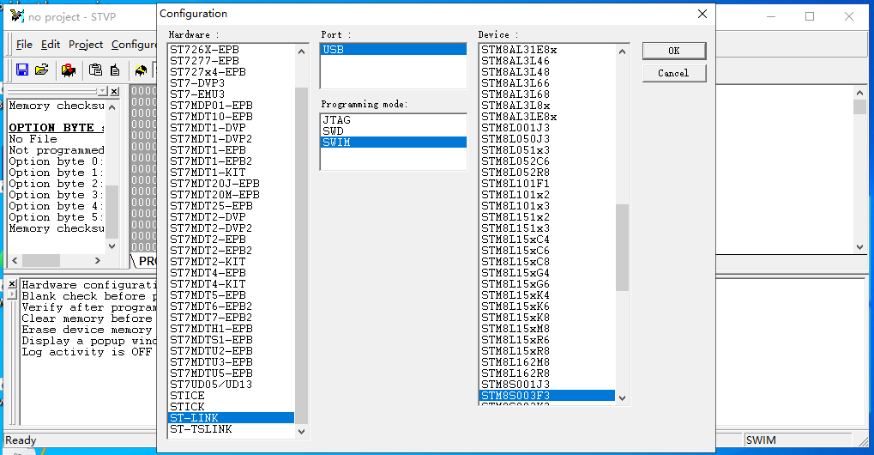Select USB in the Port list

(x=394, y=50)
